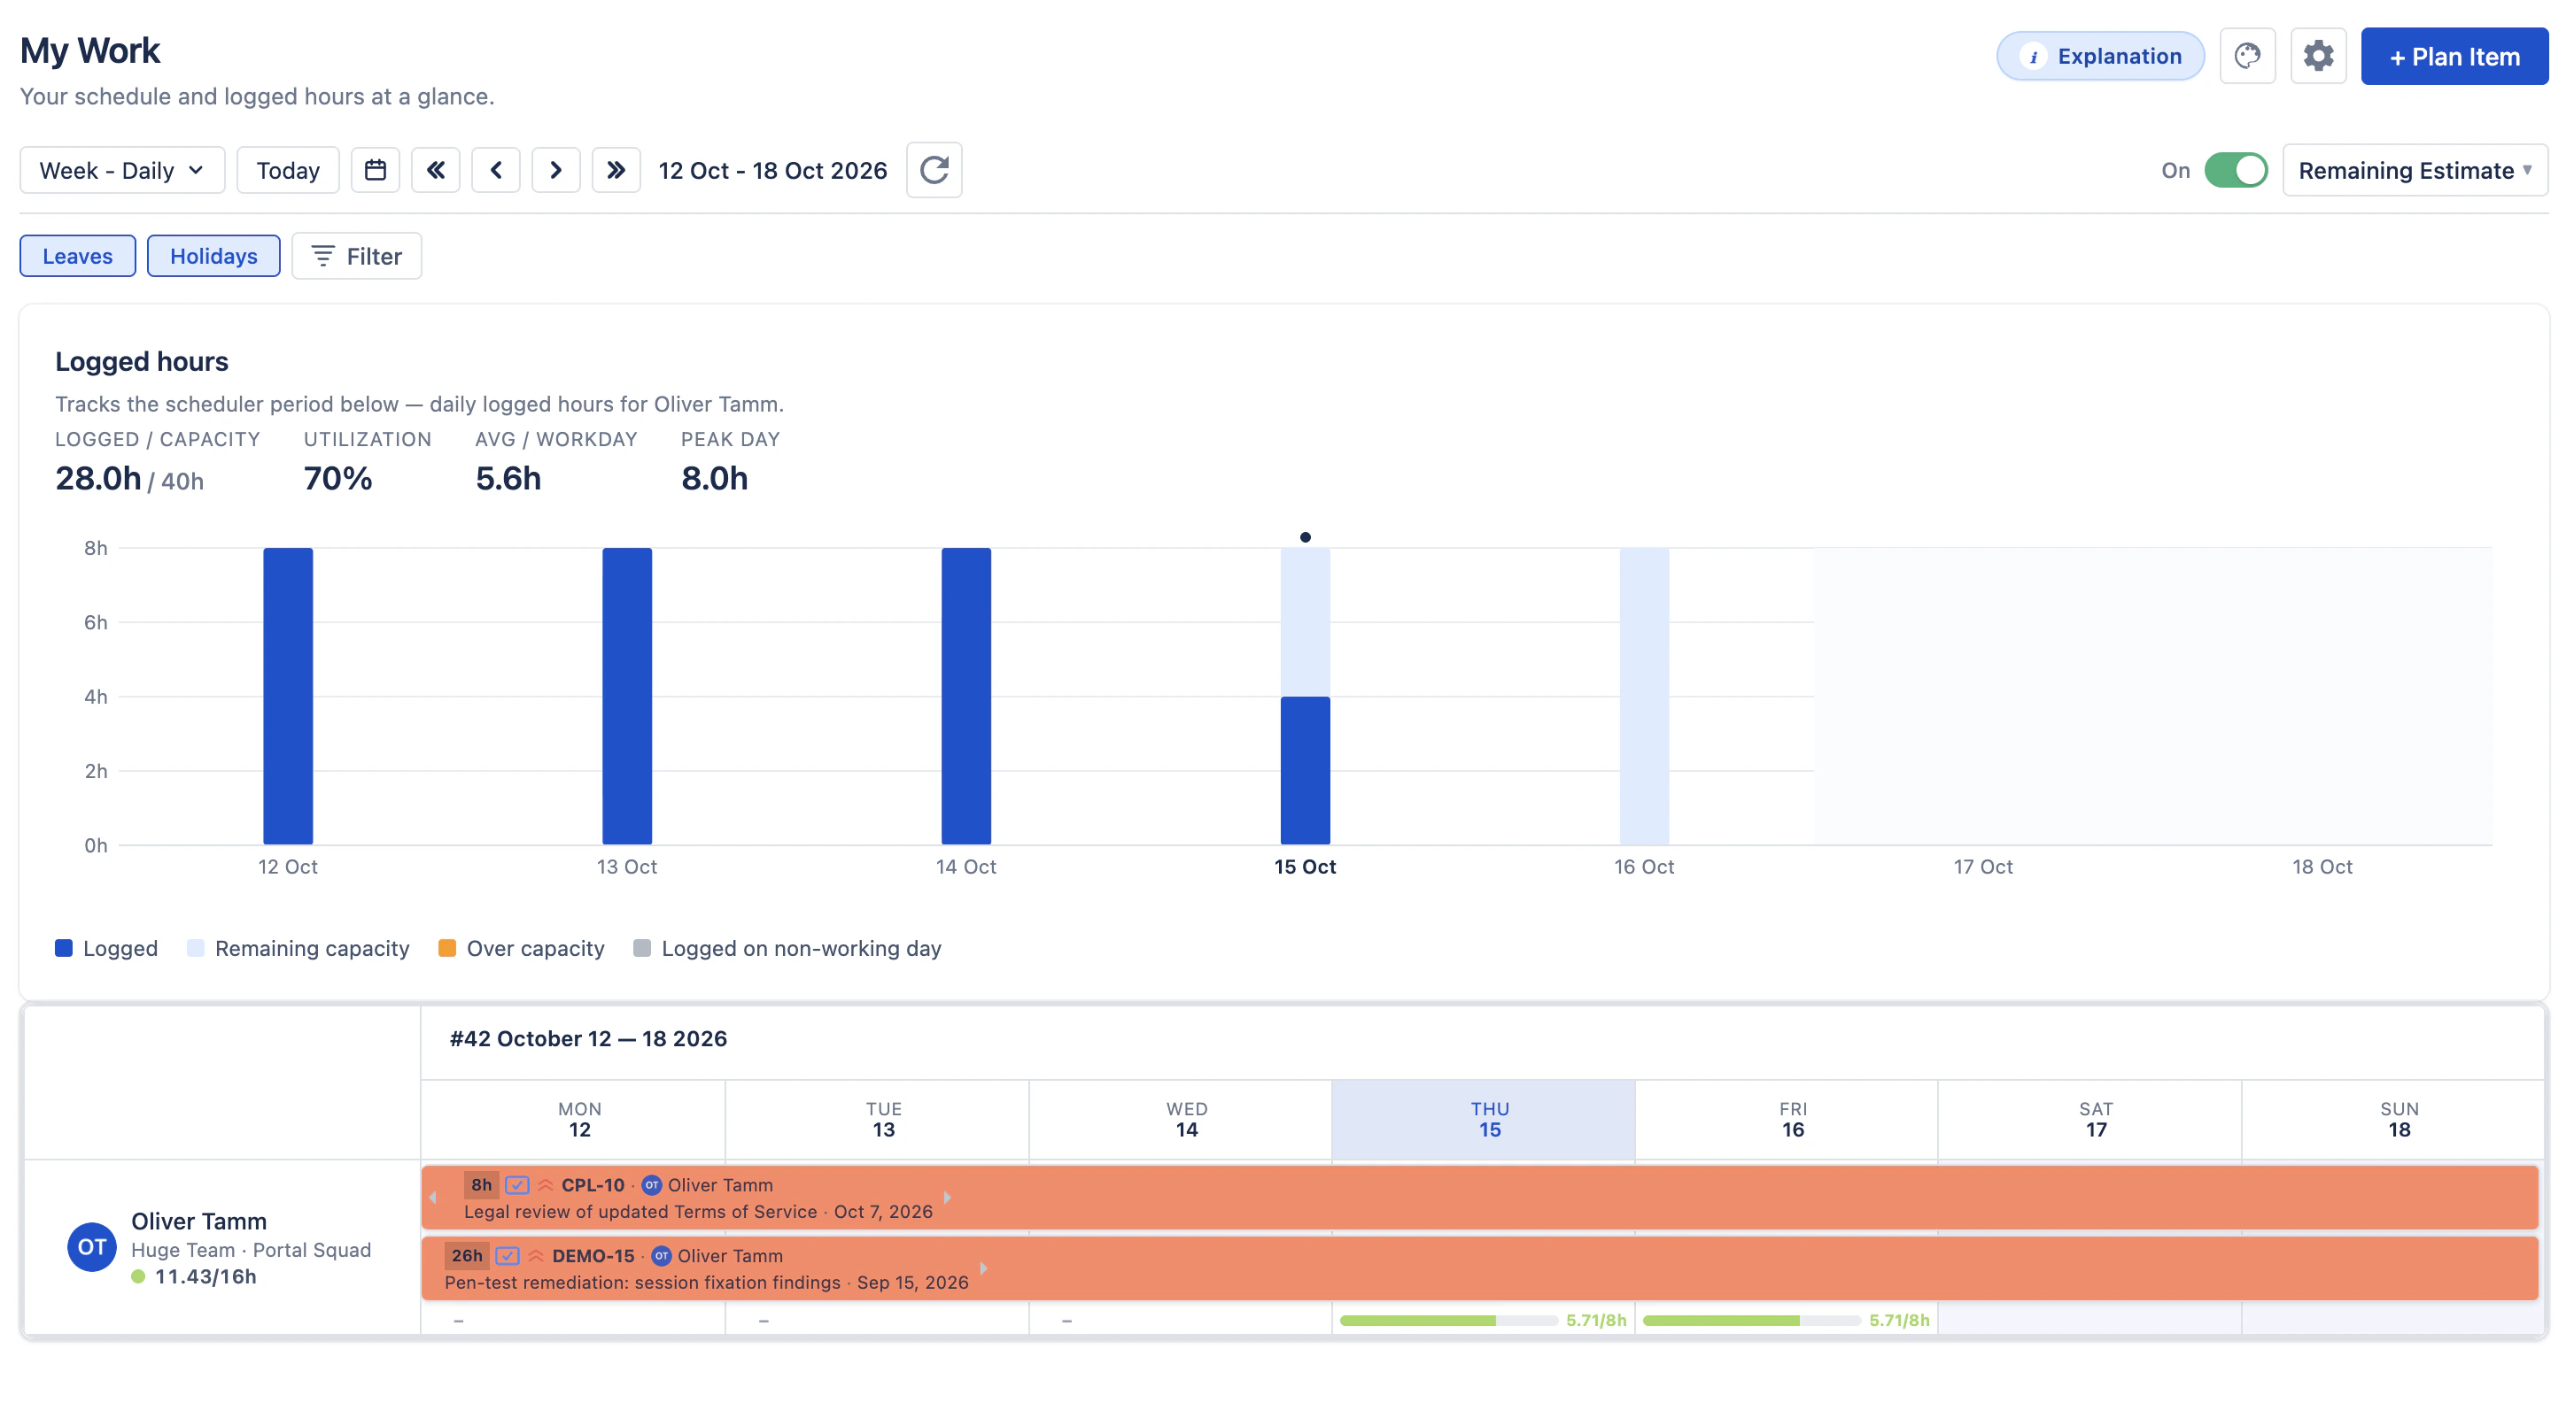Toggle the Remaining capacity legend entry
The height and width of the screenshot is (1418, 2574).
coord(298,949)
